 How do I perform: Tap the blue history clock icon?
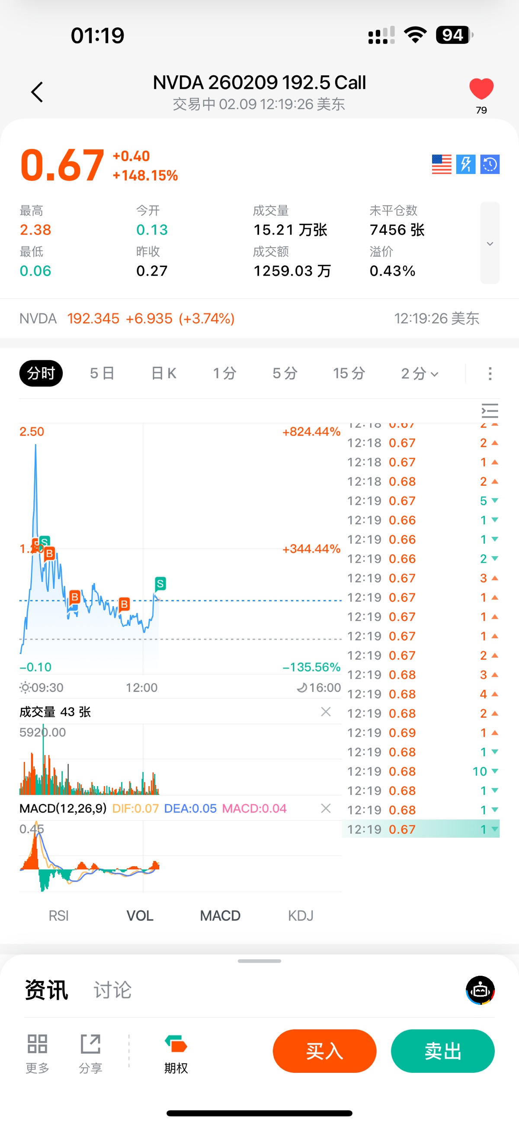[x=490, y=165]
